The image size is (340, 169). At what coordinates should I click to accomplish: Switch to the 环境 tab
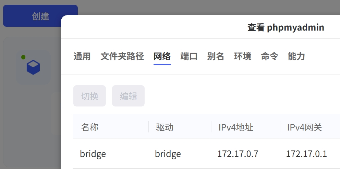coord(243,56)
